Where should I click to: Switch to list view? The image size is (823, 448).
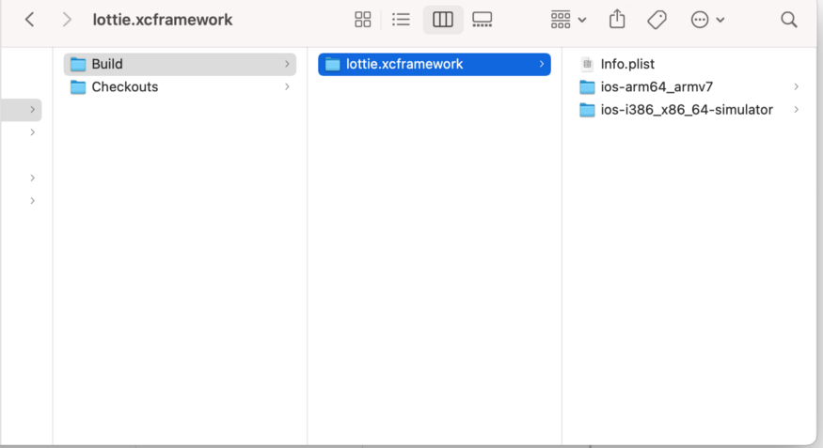[x=401, y=20]
